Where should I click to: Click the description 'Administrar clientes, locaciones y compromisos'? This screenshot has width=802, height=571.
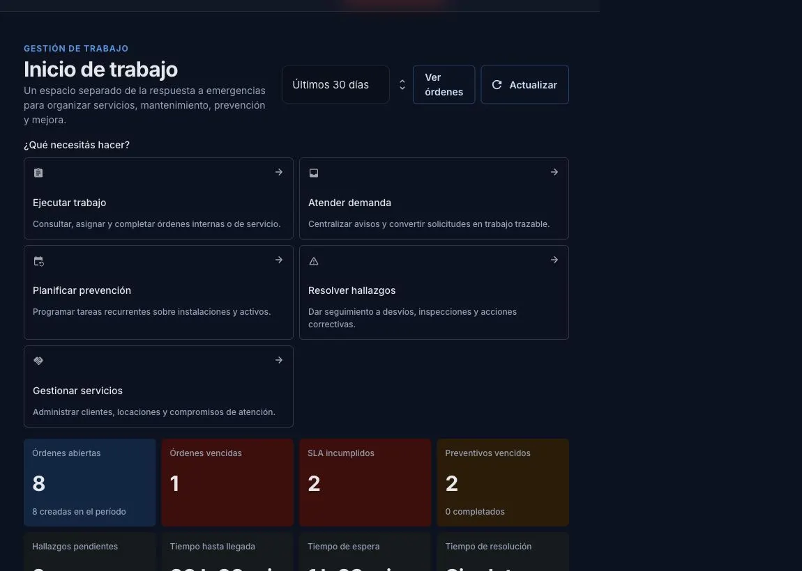tap(154, 412)
